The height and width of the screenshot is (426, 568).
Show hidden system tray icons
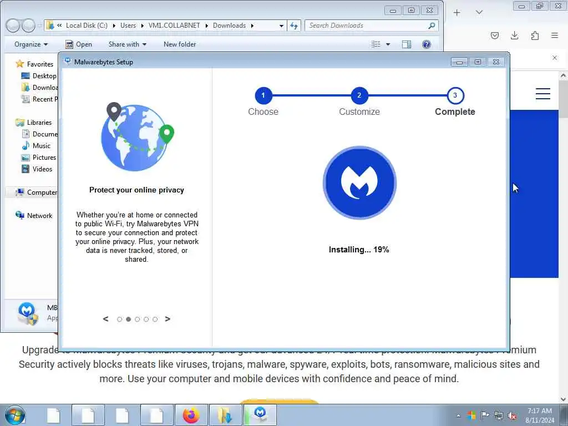pyautogui.click(x=459, y=415)
